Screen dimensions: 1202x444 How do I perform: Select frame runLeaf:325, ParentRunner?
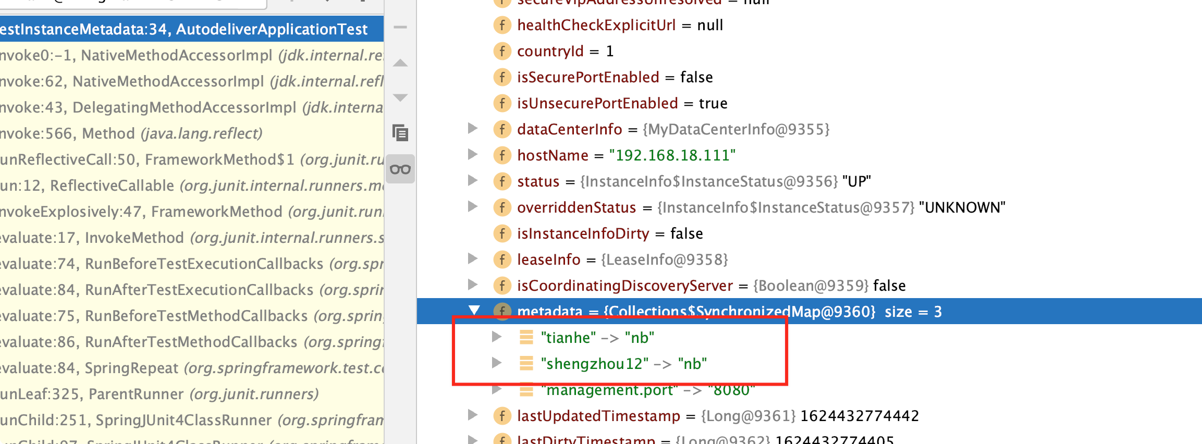(192, 394)
